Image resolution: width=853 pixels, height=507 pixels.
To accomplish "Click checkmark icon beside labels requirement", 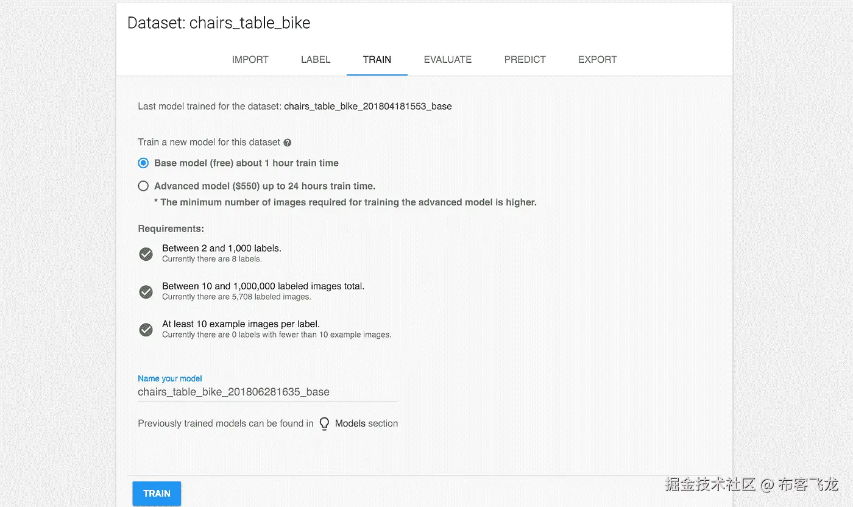I will [x=146, y=254].
